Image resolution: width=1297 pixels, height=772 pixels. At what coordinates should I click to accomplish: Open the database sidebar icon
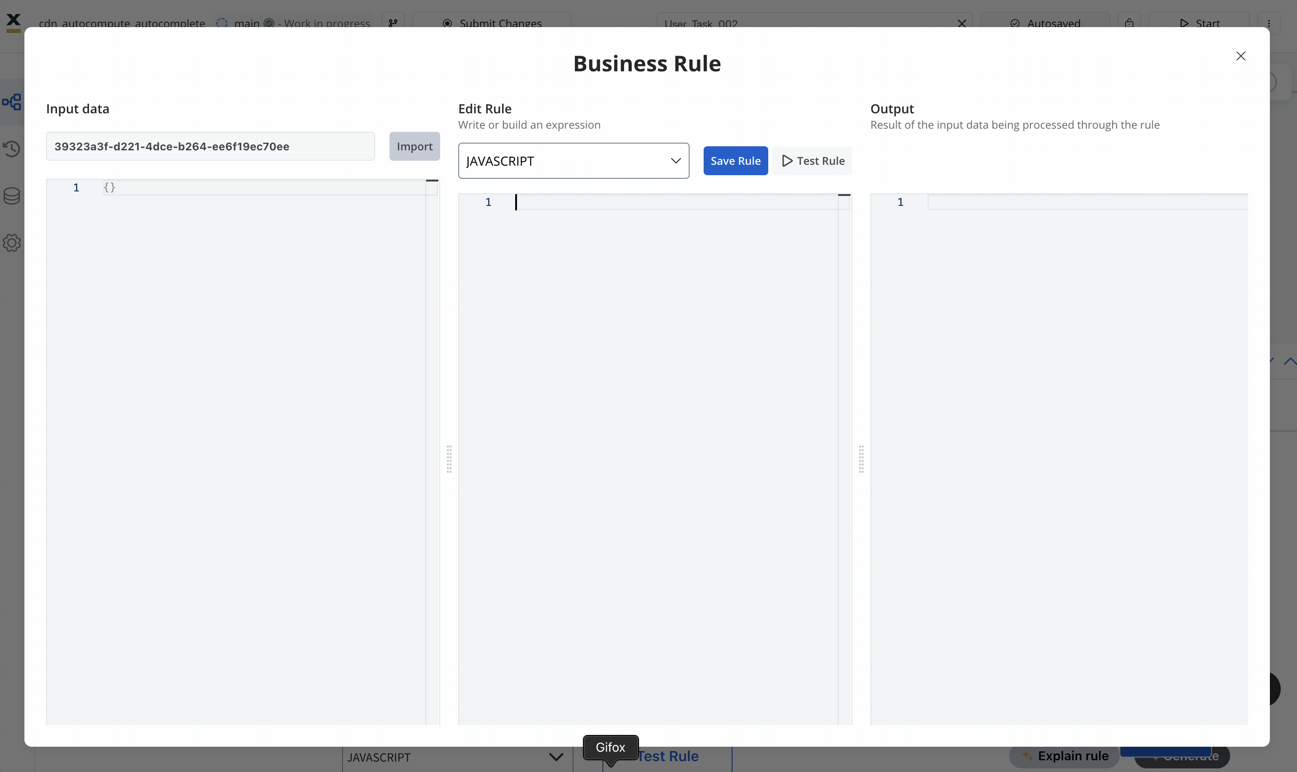pyautogui.click(x=11, y=196)
